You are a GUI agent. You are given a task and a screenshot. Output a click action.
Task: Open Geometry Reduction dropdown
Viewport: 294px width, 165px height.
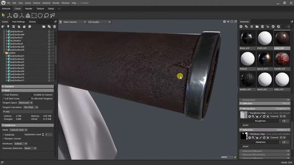click(30, 148)
